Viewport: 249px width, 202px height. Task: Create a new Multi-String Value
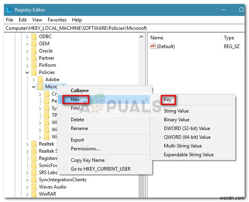point(193,146)
